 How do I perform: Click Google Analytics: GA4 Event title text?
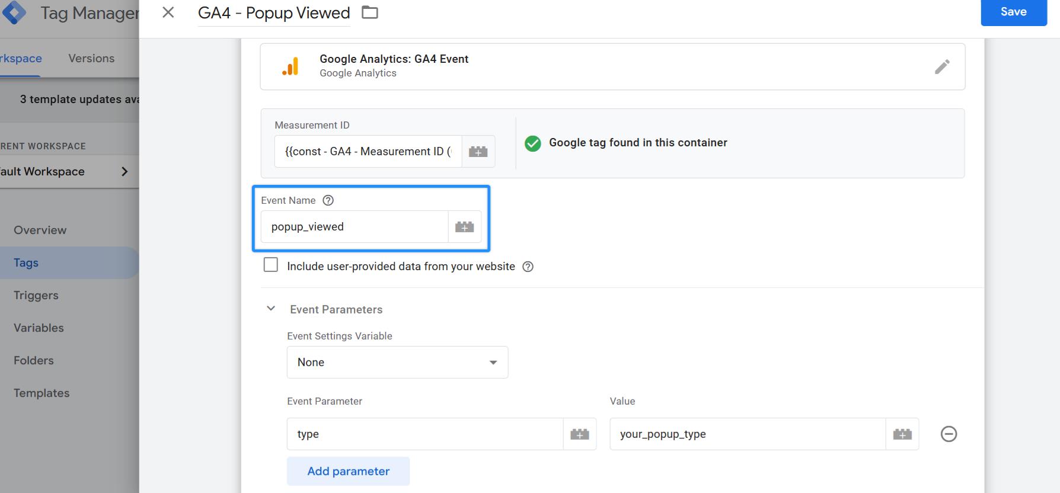tap(394, 59)
